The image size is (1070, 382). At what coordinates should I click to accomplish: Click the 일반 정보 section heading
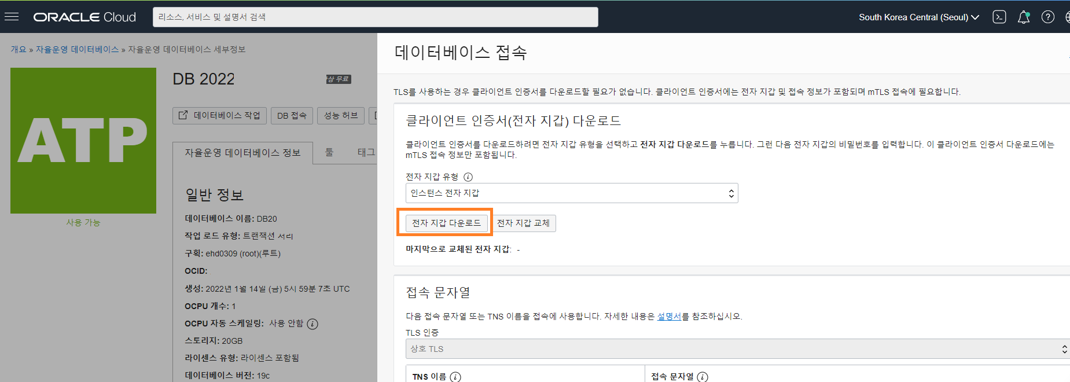(214, 195)
